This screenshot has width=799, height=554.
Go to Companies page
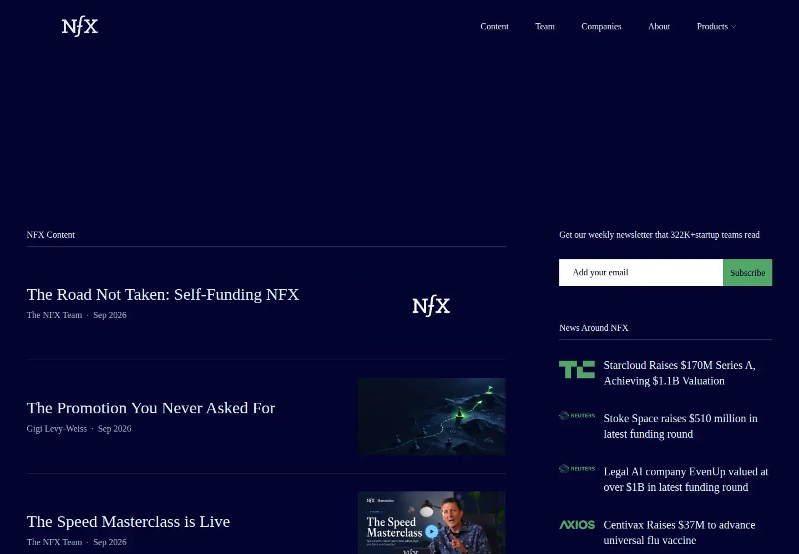coord(601,27)
